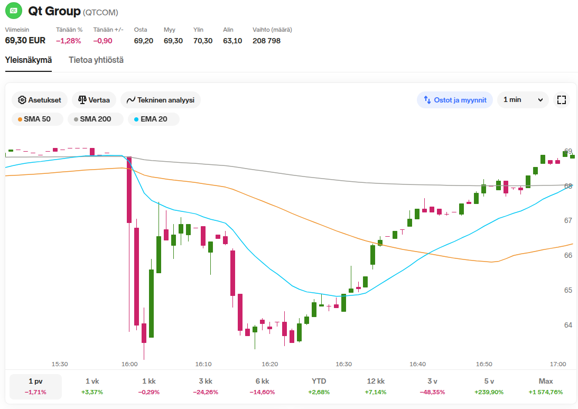Click the green Qt Group logo icon
The width and height of the screenshot is (578, 409).
[x=14, y=11]
